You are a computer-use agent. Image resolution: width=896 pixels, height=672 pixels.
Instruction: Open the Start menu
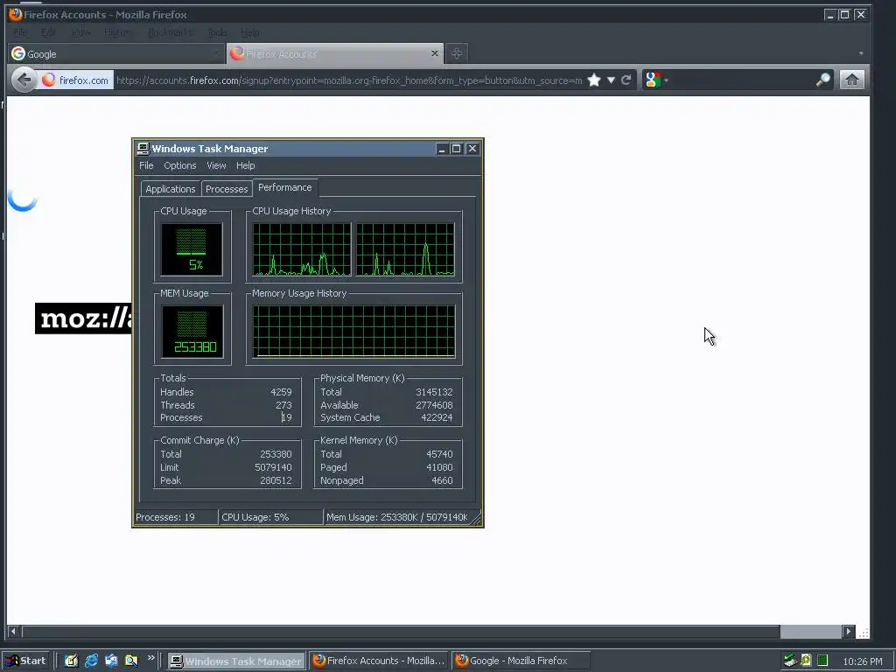tap(26, 661)
